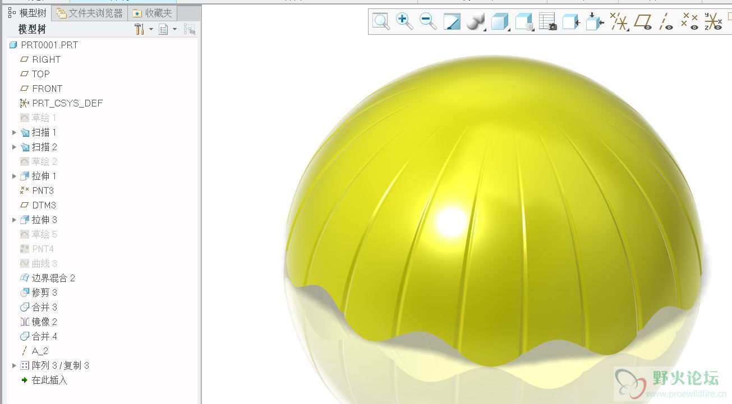732x404 pixels.
Task: Select the FRONT datum plane
Action: (41, 89)
